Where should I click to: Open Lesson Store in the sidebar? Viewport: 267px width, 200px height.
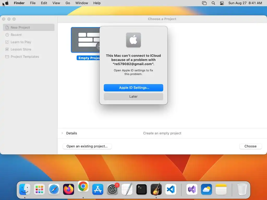coord(29,49)
